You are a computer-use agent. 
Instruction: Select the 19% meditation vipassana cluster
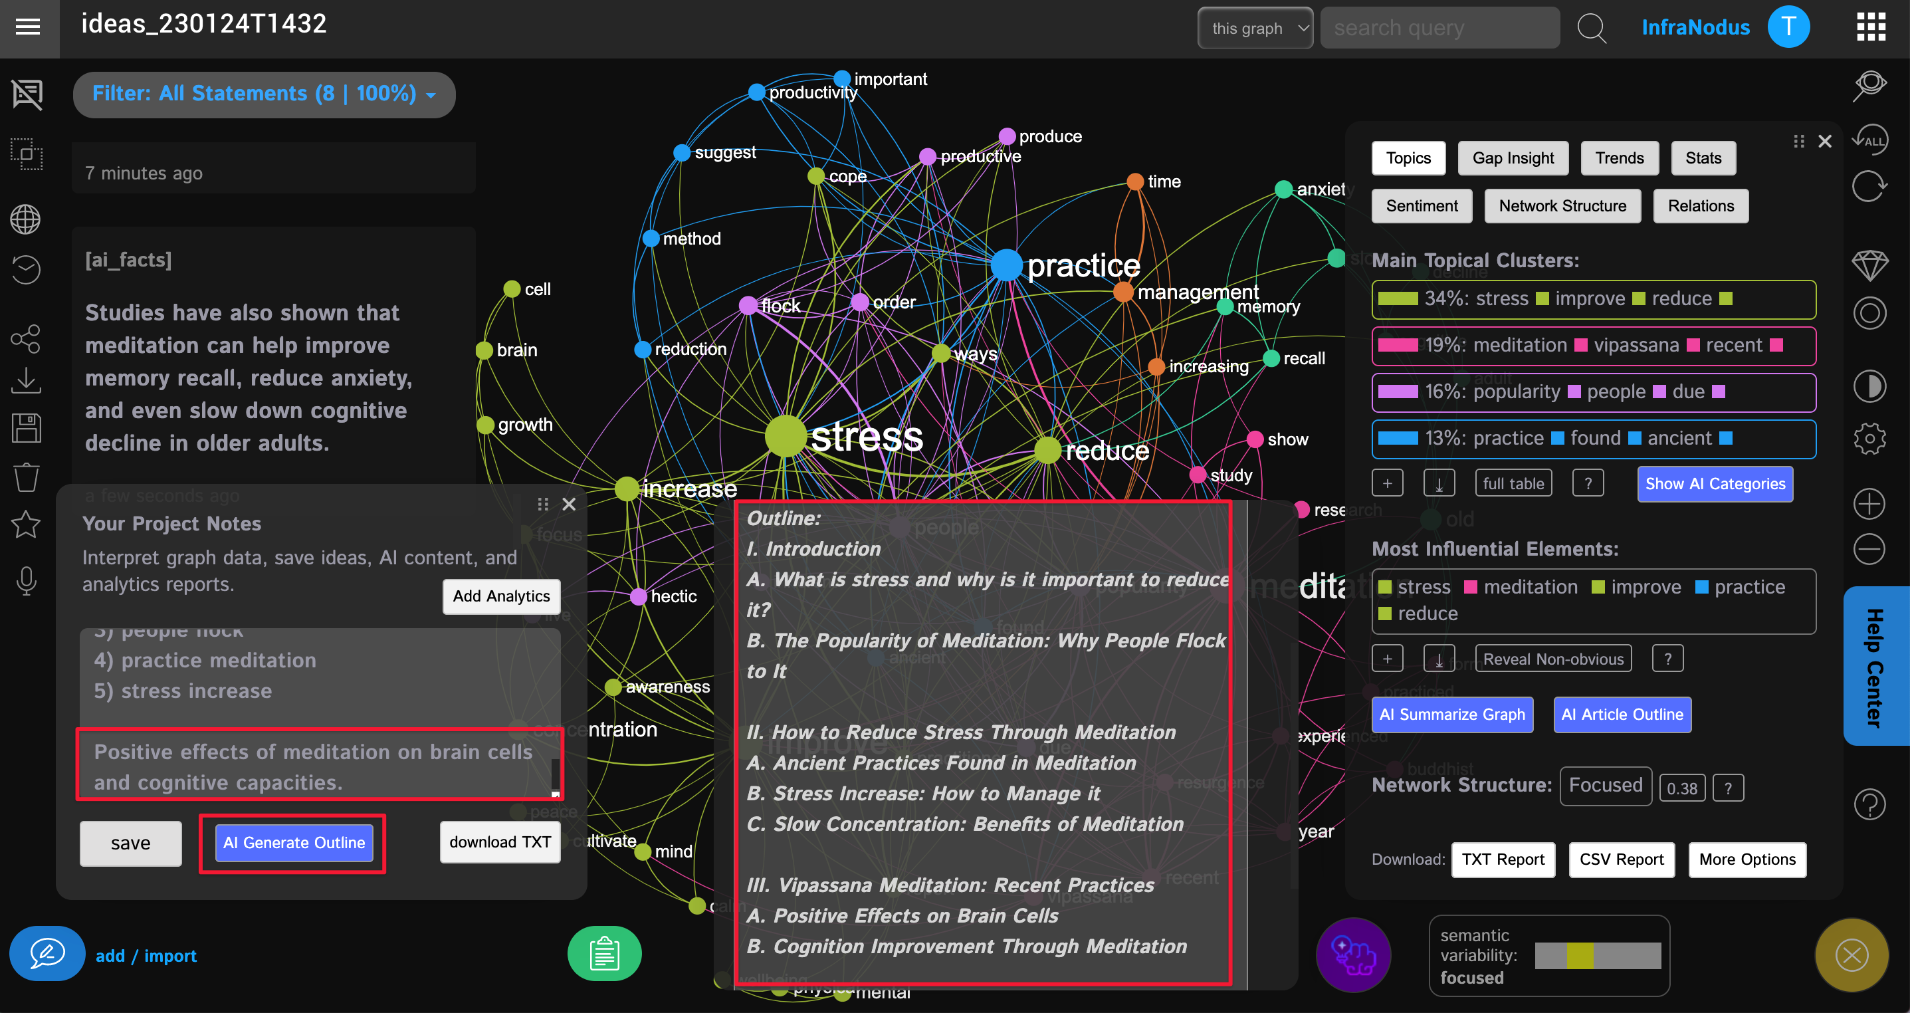[x=1594, y=346]
